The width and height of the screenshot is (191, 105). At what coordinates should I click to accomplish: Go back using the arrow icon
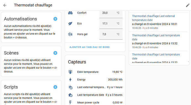click(x=5, y=5)
